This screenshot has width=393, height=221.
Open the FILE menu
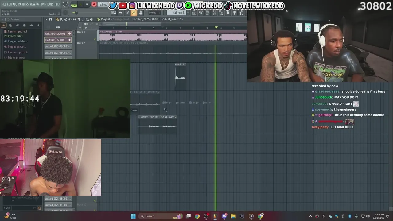(x=4, y=4)
